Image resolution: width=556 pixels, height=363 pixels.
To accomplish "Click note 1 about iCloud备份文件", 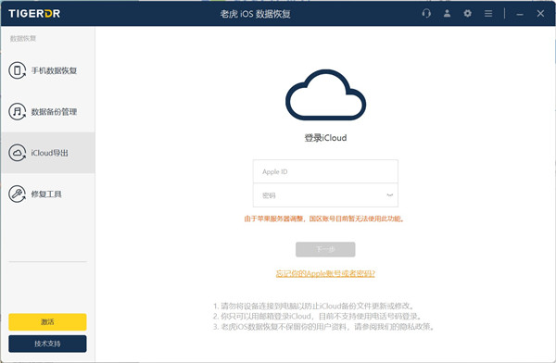I will [314, 306].
